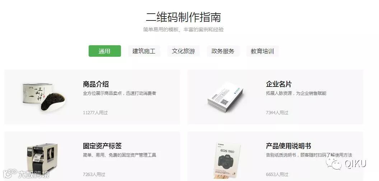Switch to the 建筑施工 tab
379x181 pixels.
point(144,51)
